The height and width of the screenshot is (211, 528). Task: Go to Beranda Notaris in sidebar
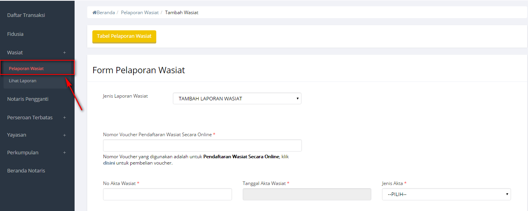coord(26,171)
